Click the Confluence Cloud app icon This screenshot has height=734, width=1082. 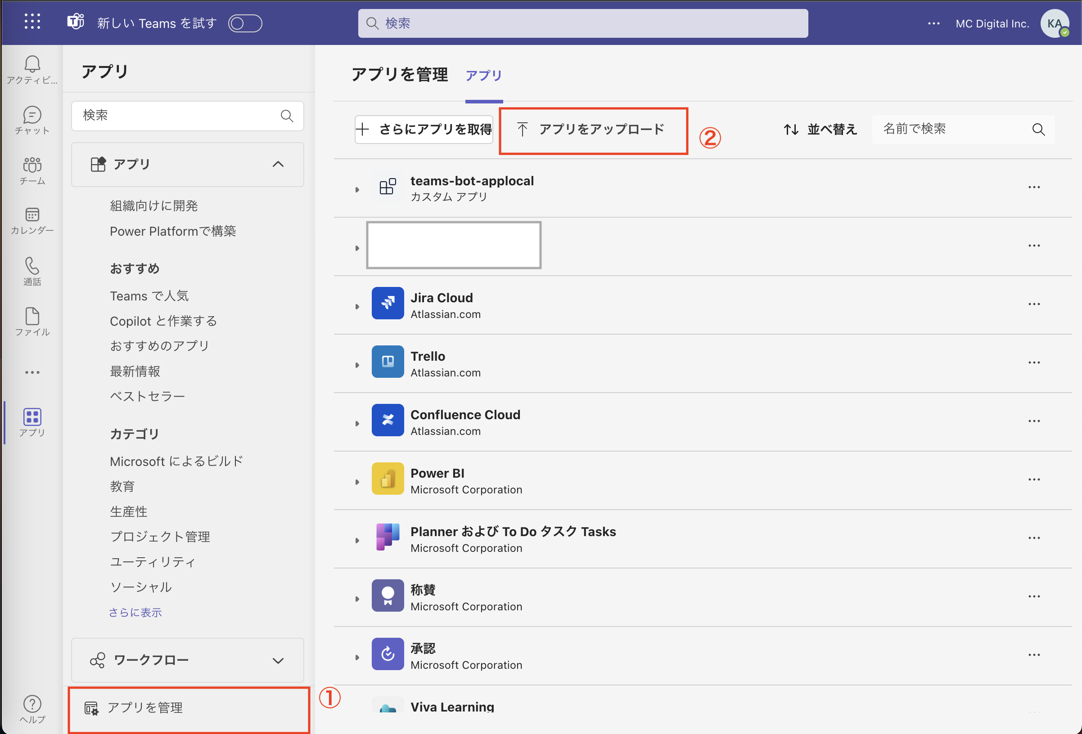pyautogui.click(x=388, y=420)
